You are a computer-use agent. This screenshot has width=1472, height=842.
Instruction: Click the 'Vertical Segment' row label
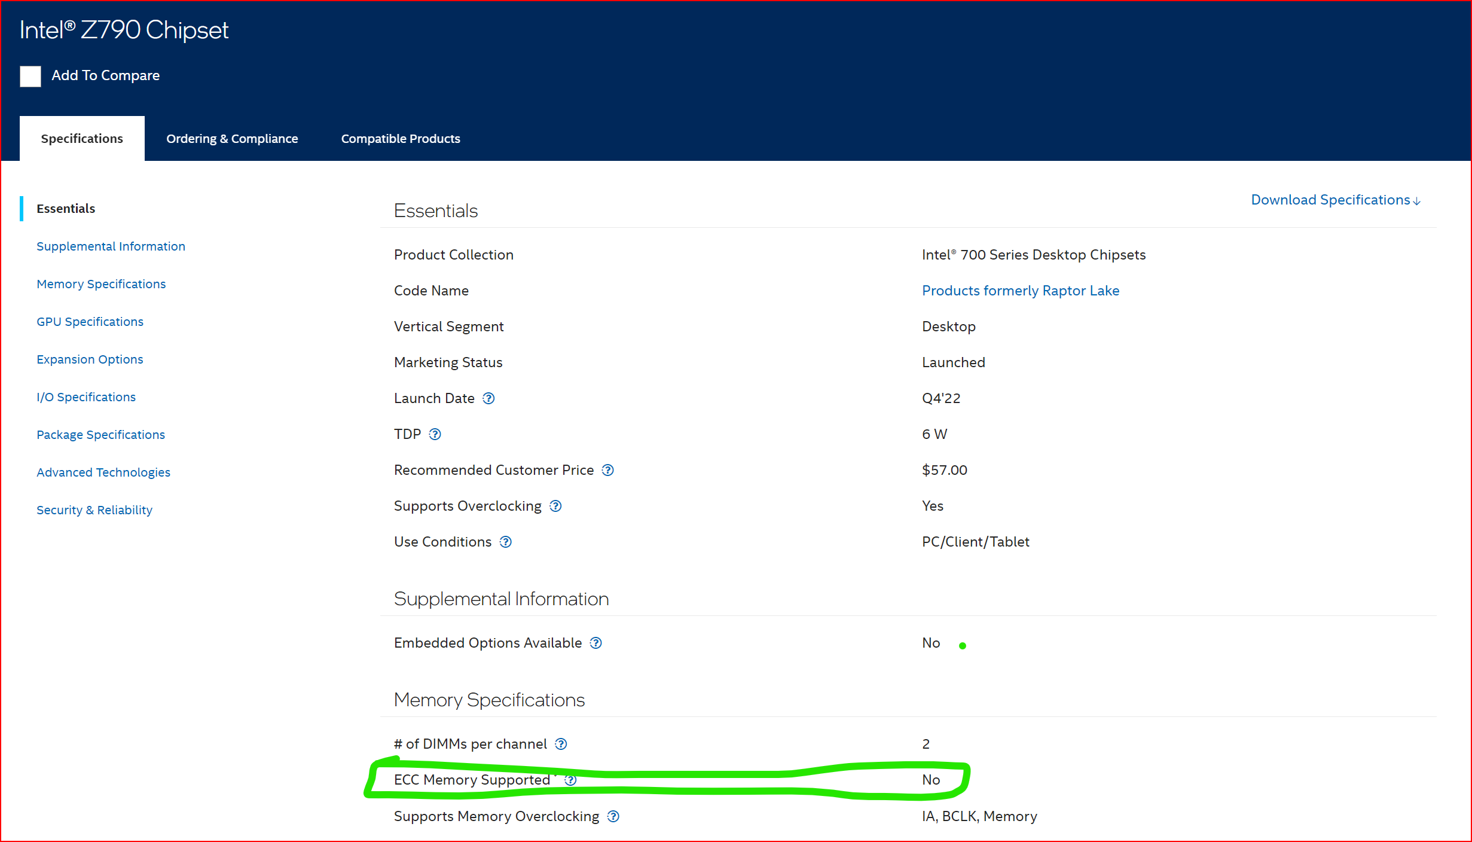tap(449, 327)
